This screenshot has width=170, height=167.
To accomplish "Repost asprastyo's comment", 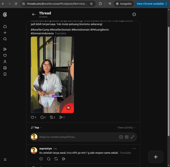I will (56, 159).
